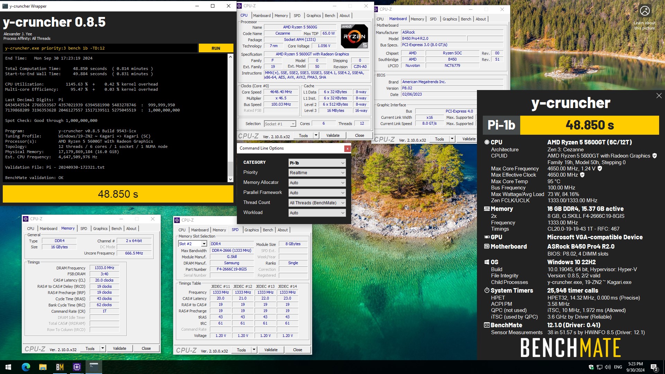
Task: Switch to BenchMate in the taskbar
Action: click(60, 367)
